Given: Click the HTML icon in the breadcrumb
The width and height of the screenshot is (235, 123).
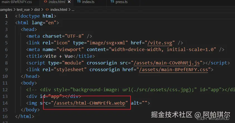Looking at the screenshot, I should [47, 10].
